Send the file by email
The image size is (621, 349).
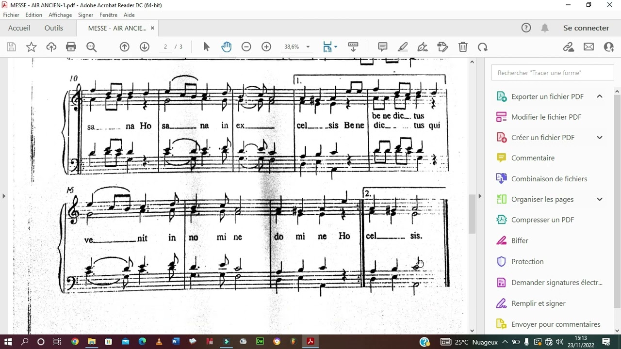coord(588,47)
